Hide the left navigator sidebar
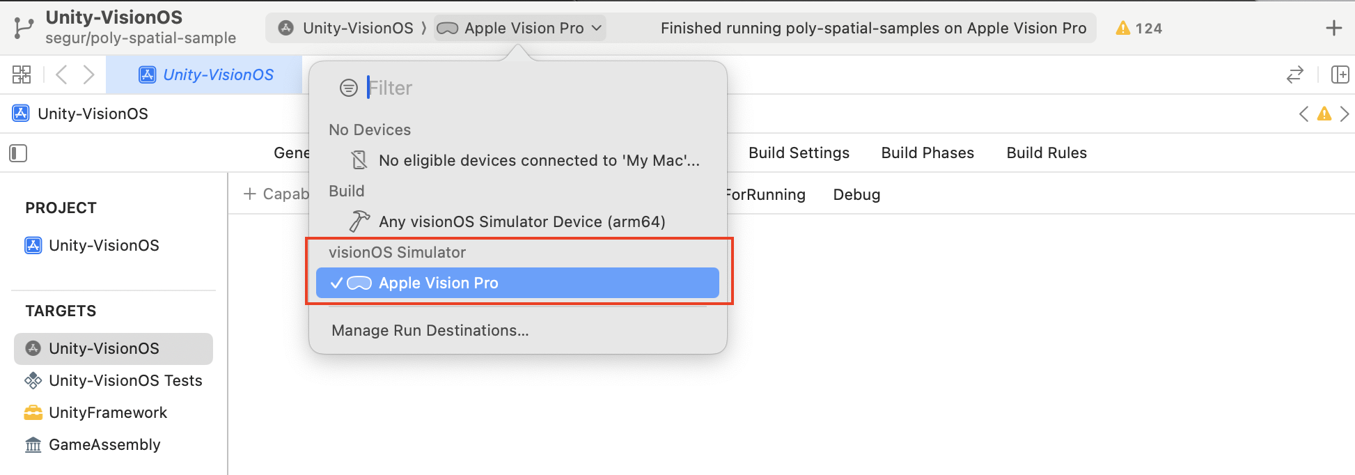Viewport: 1355px width, 475px height. tap(18, 153)
